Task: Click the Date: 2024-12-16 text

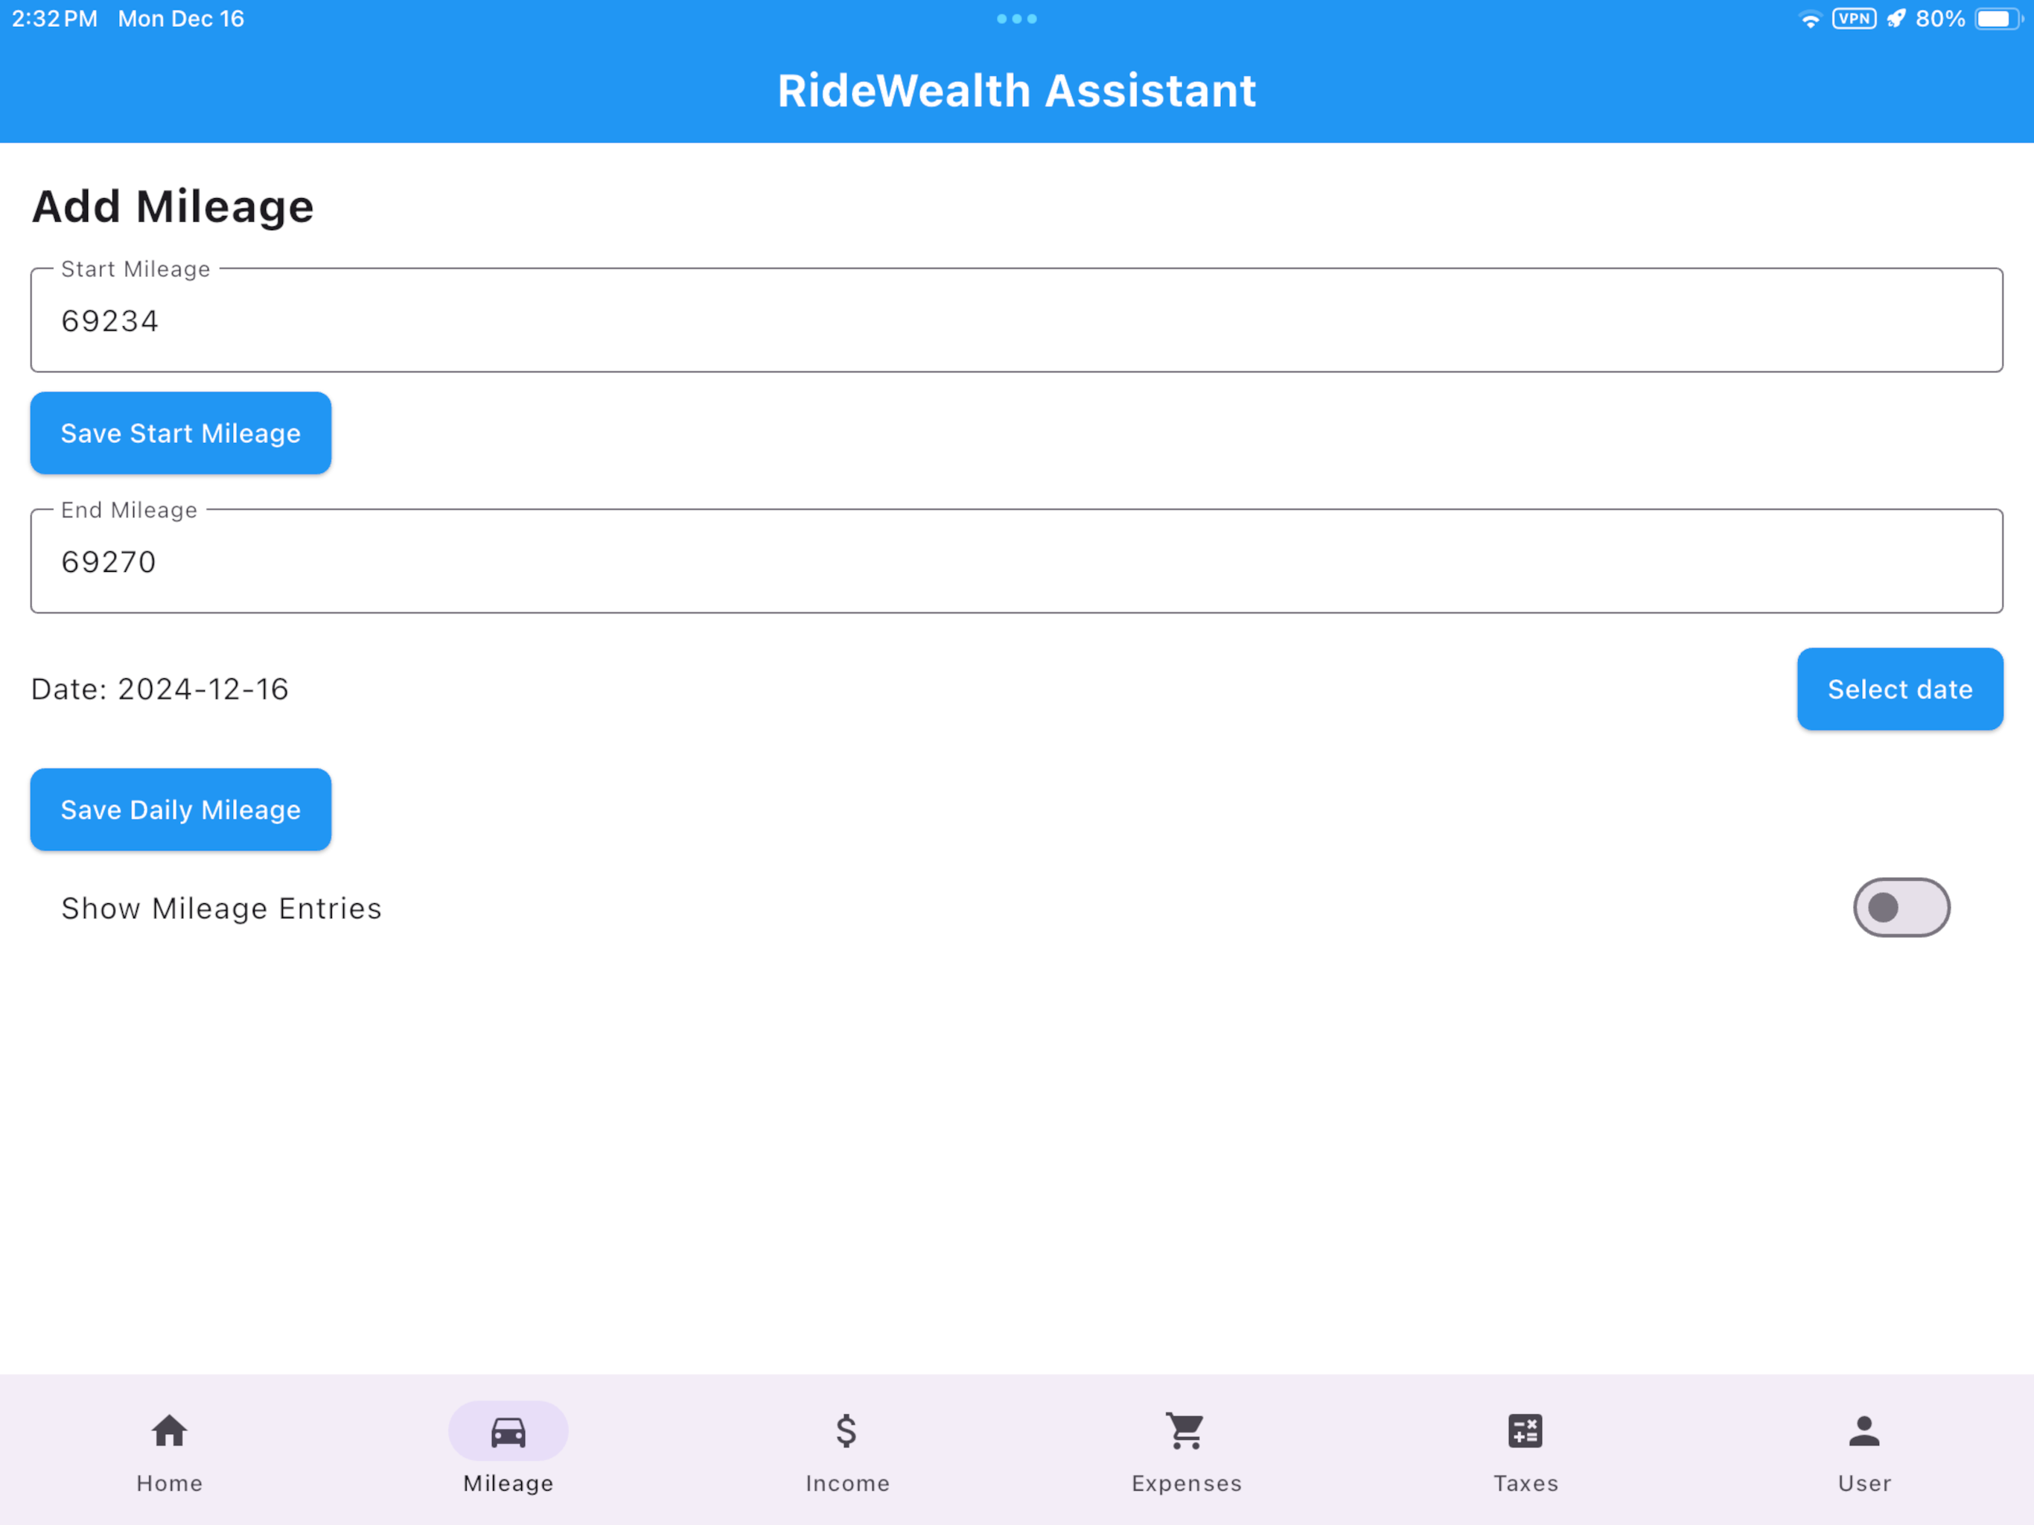Action: click(x=160, y=689)
